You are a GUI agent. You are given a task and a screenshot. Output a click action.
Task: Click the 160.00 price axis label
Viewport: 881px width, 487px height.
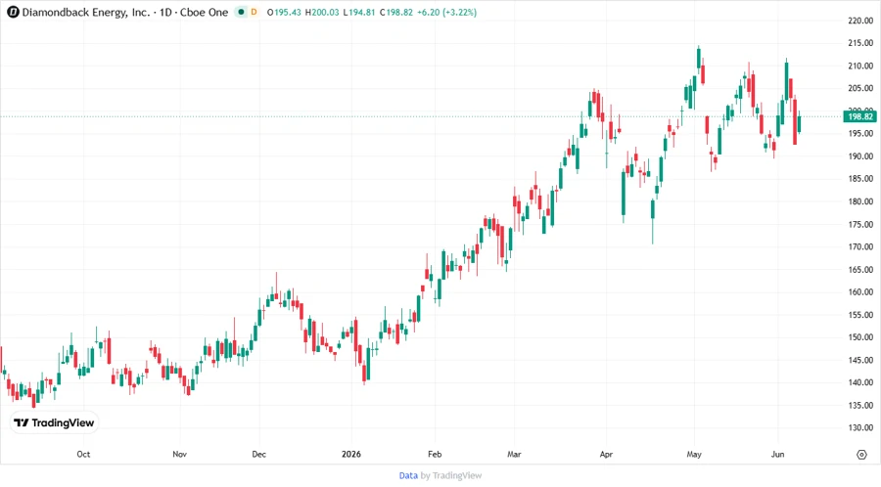[860, 291]
